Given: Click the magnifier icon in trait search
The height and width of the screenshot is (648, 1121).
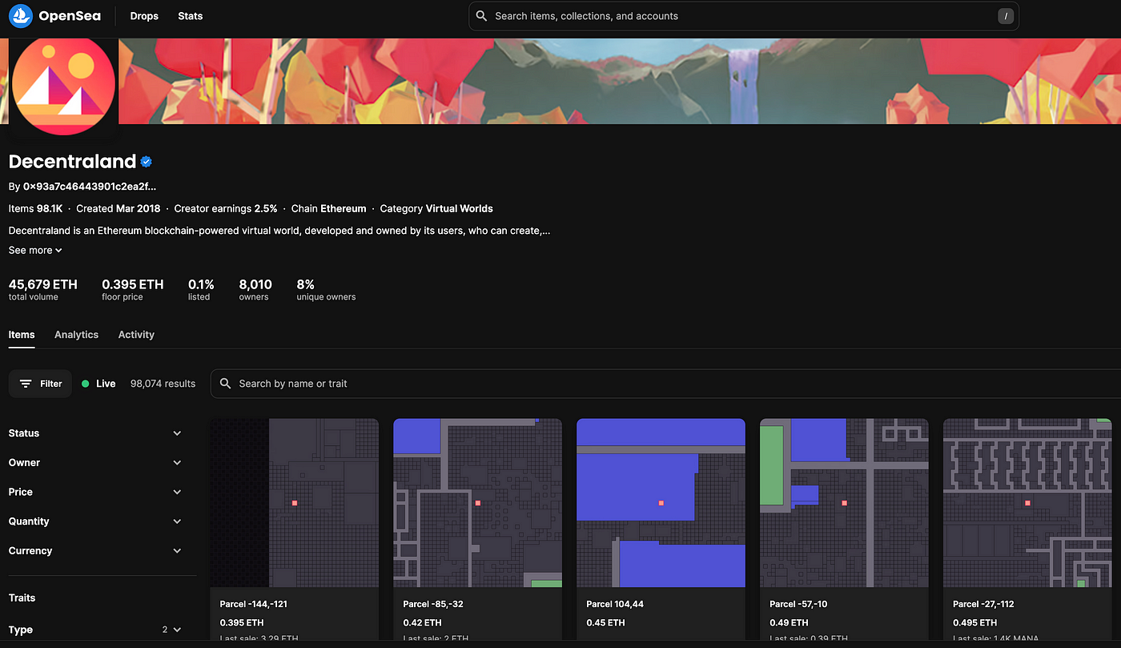Looking at the screenshot, I should pyautogui.click(x=225, y=384).
